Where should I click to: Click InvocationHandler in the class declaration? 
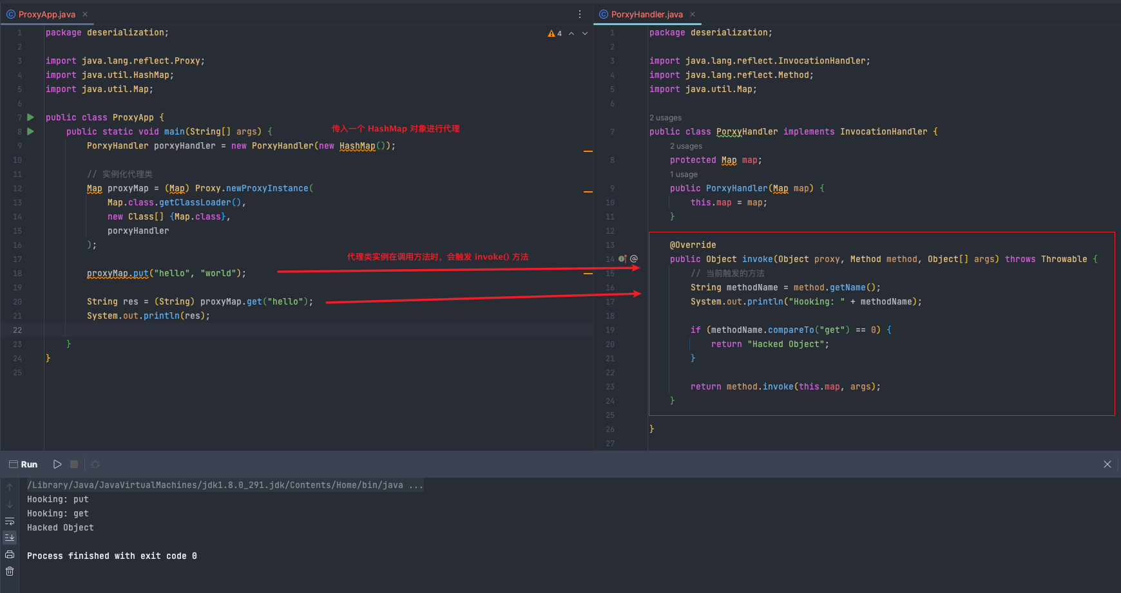pos(884,132)
